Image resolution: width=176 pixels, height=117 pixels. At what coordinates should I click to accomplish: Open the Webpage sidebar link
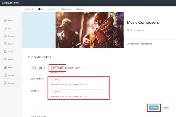click(12, 83)
